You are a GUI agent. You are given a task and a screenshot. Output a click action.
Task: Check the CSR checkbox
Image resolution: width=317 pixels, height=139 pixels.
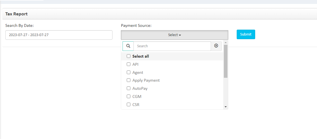coord(129,104)
